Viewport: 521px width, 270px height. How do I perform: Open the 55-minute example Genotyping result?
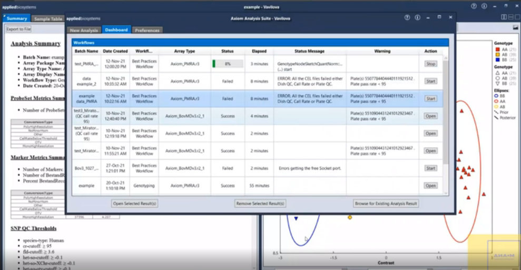coord(430,186)
